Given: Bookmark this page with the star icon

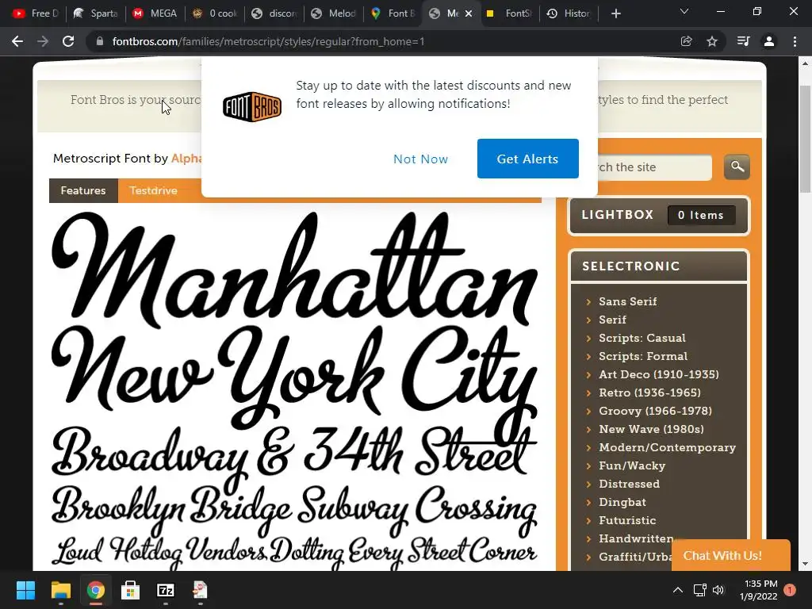Looking at the screenshot, I should pos(712,41).
